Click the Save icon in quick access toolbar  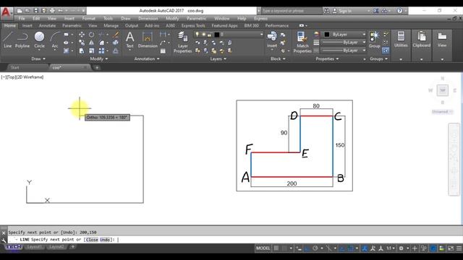point(35,11)
